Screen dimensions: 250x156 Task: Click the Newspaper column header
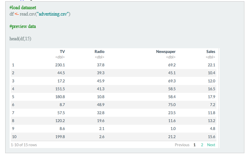166,52
